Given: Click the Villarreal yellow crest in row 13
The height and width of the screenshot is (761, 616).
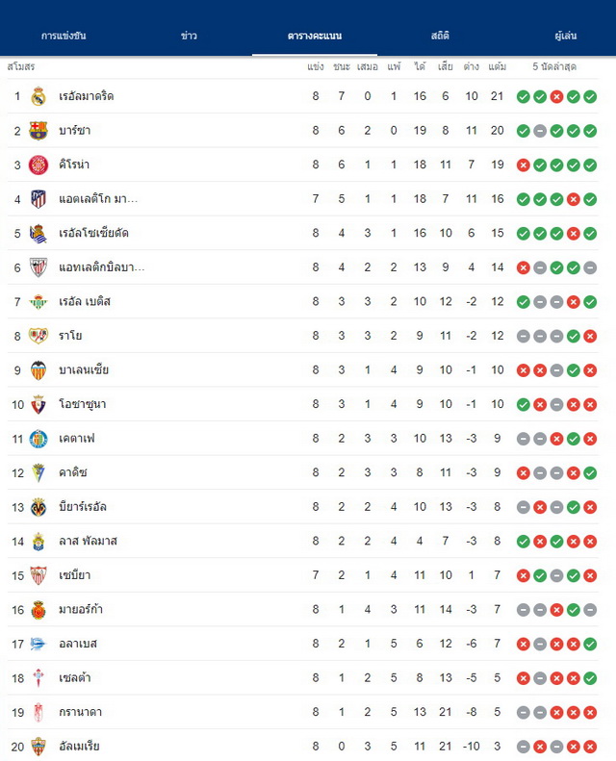Looking at the screenshot, I should coord(38,507).
